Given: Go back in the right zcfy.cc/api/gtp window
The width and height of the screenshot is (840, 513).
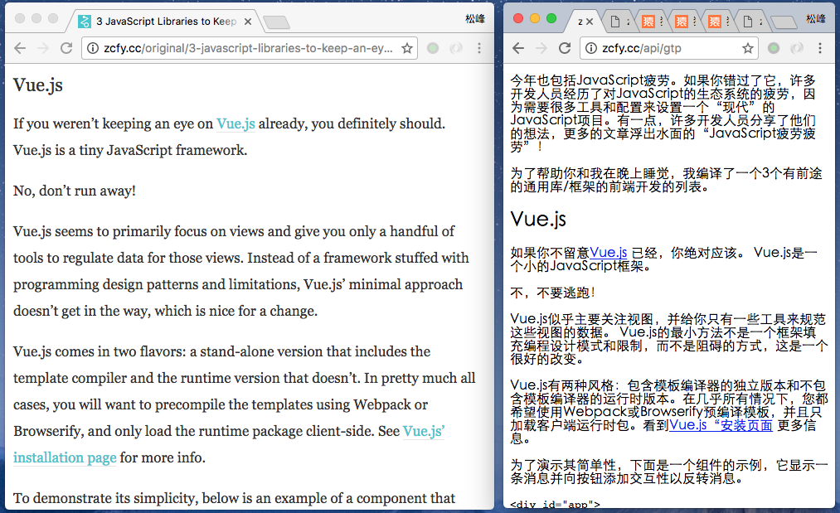Looking at the screenshot, I should (x=518, y=48).
